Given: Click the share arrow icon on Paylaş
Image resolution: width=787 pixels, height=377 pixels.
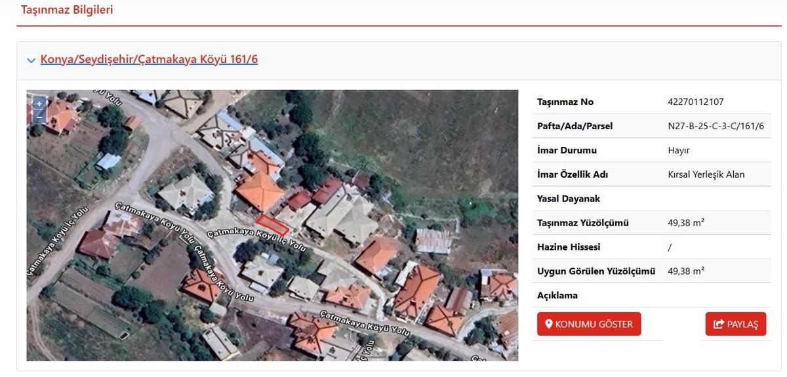Looking at the screenshot, I should pos(719,324).
